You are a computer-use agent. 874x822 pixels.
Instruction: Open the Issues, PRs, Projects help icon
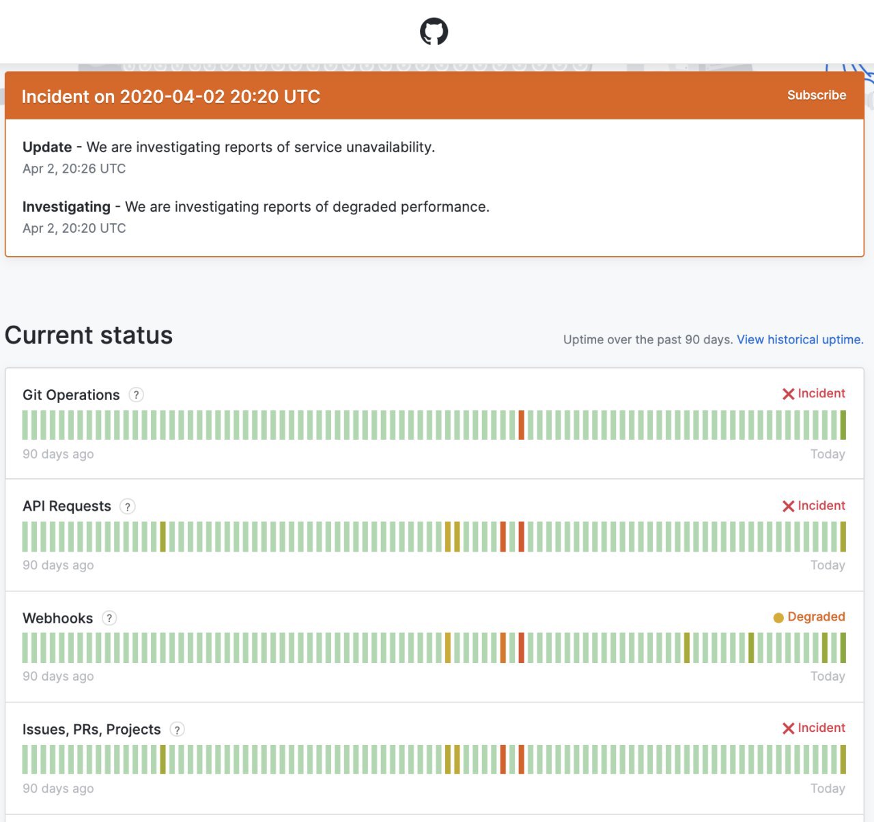click(x=178, y=730)
